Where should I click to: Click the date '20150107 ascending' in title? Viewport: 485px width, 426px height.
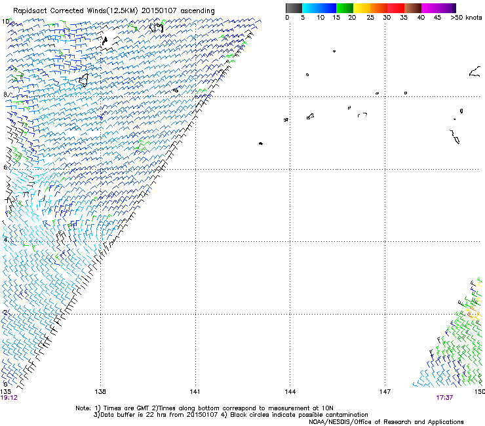click(x=178, y=11)
